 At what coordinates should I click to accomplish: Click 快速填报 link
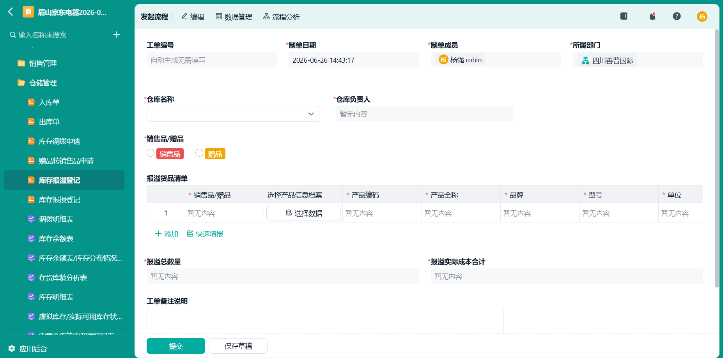pos(205,234)
